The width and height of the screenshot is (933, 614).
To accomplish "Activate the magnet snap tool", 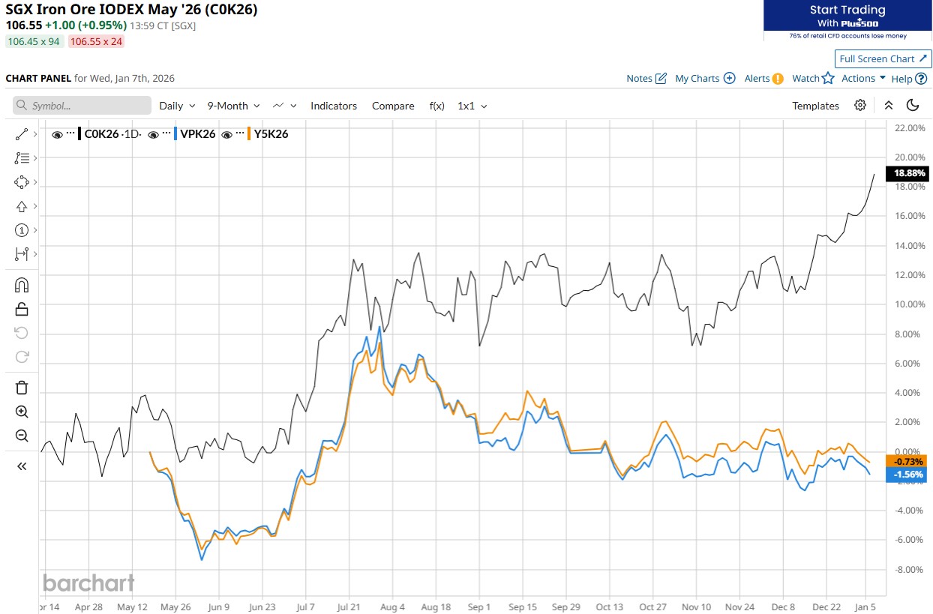I will pyautogui.click(x=22, y=285).
